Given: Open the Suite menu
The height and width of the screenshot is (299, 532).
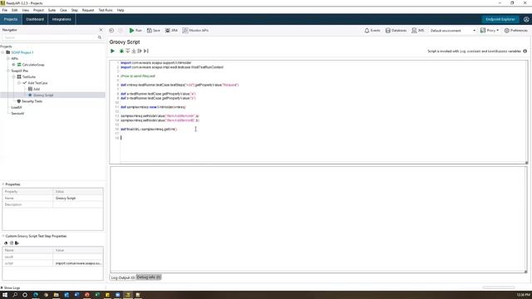Looking at the screenshot, I should pos(52,10).
